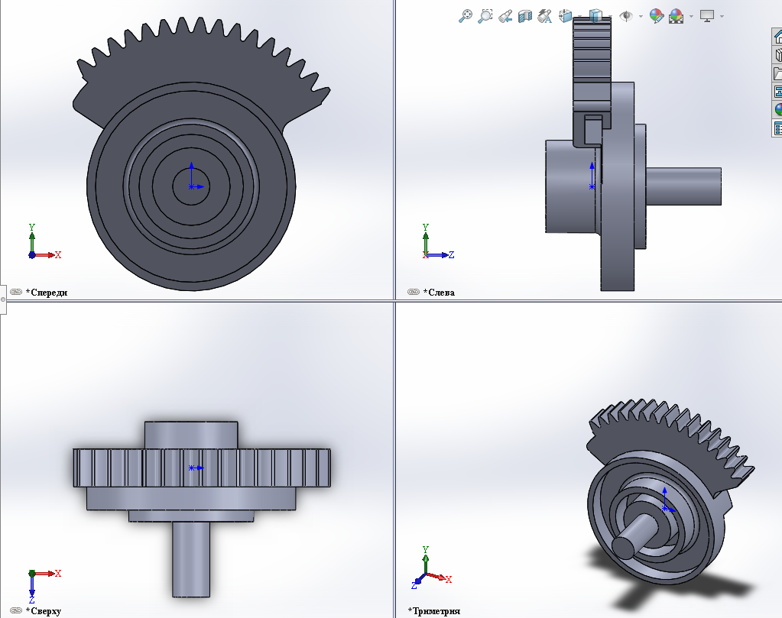Click the axis triad in the Сверху viewport
This screenshot has height=618, width=782.
pyautogui.click(x=44, y=586)
